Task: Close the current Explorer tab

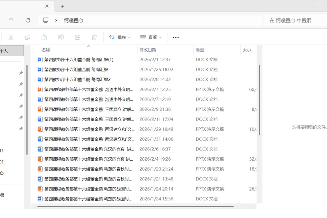Action: [47, 6]
